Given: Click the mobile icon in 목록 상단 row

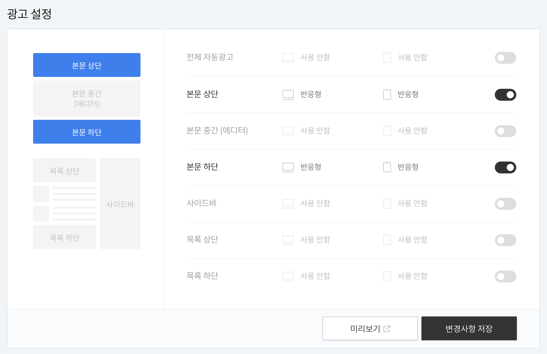Looking at the screenshot, I should [387, 240].
